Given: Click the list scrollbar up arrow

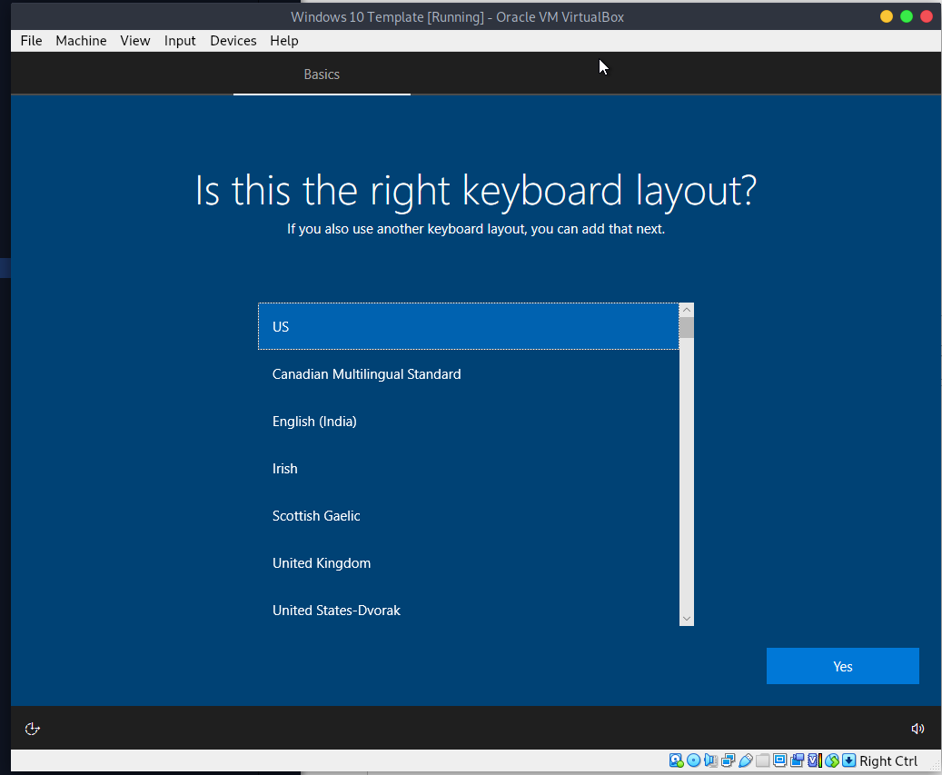Looking at the screenshot, I should (x=687, y=310).
